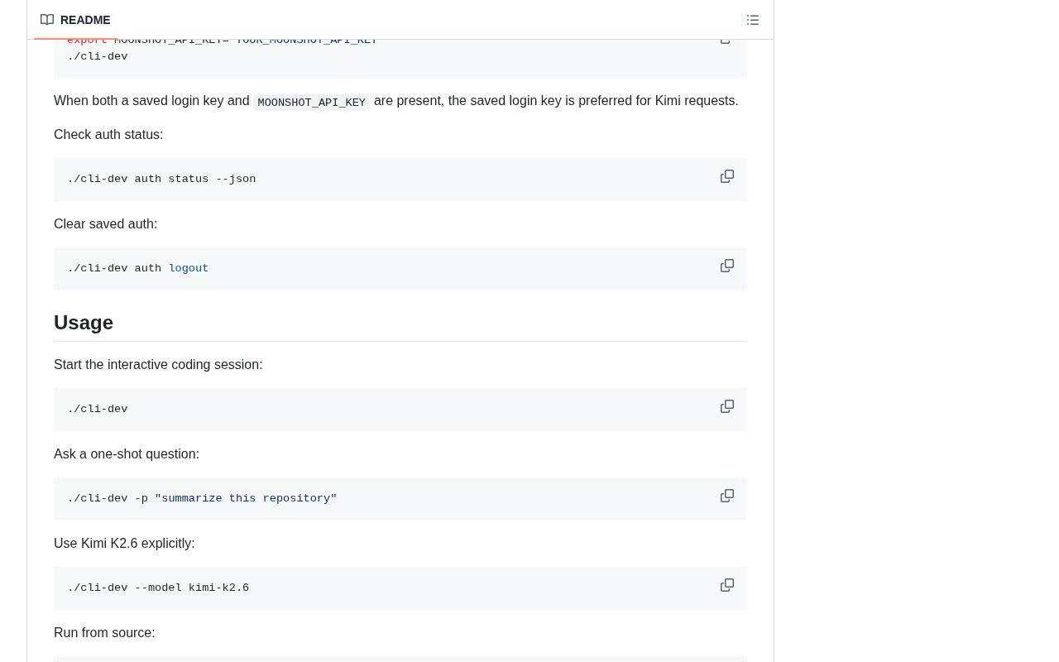Click the inline MOONSHOT_API_KEY code text

tap(311, 103)
